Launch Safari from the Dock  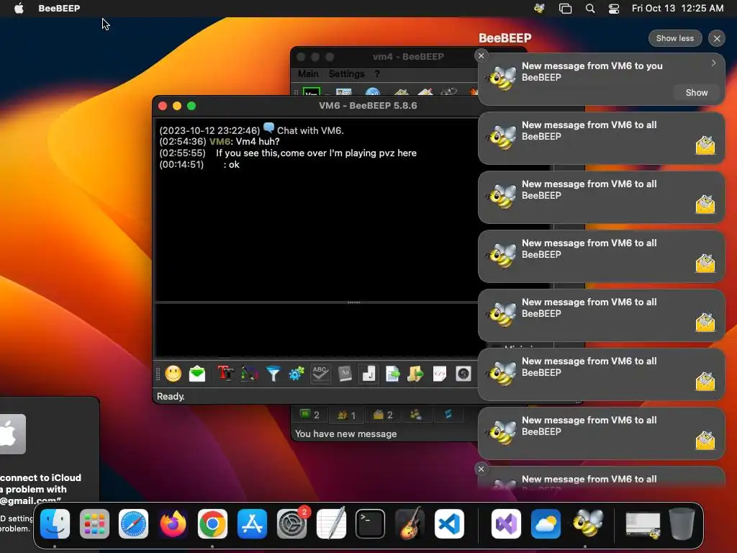point(133,523)
